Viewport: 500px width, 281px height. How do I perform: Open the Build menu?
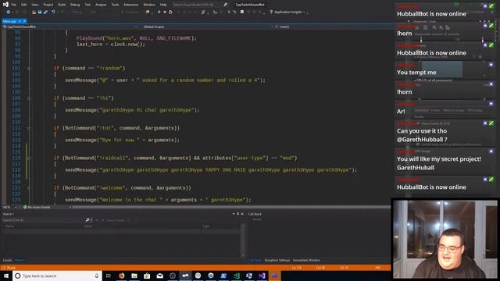[x=62, y=5]
